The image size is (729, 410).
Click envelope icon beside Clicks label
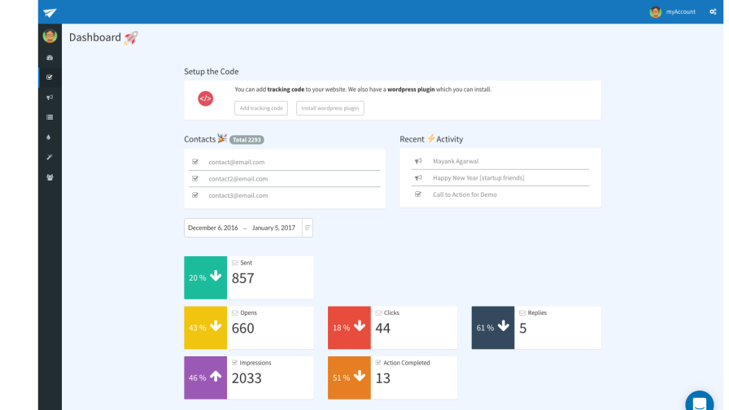378,313
